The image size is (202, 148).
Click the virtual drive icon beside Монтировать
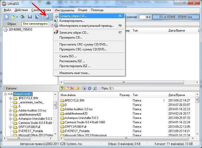pyautogui.click(x=56, y=26)
